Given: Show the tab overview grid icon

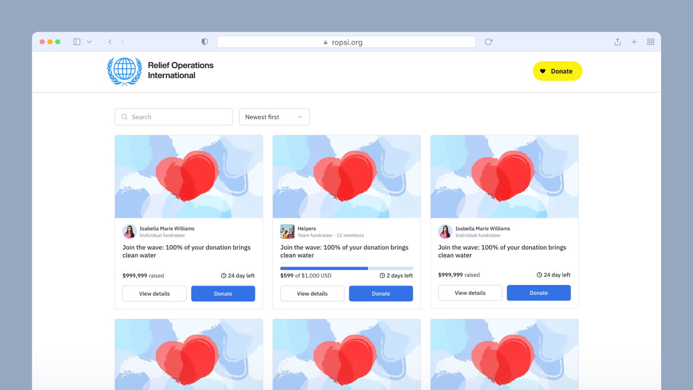Looking at the screenshot, I should 651,42.
